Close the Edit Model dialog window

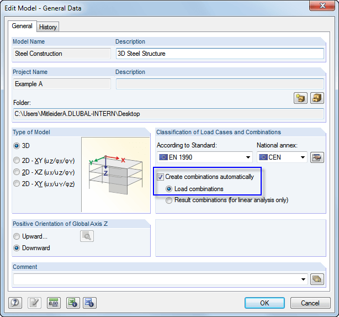[x=322, y=6]
